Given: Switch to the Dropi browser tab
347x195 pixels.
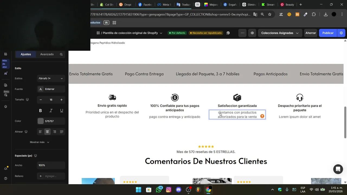Looking at the screenshot, I should (x=125, y=5).
